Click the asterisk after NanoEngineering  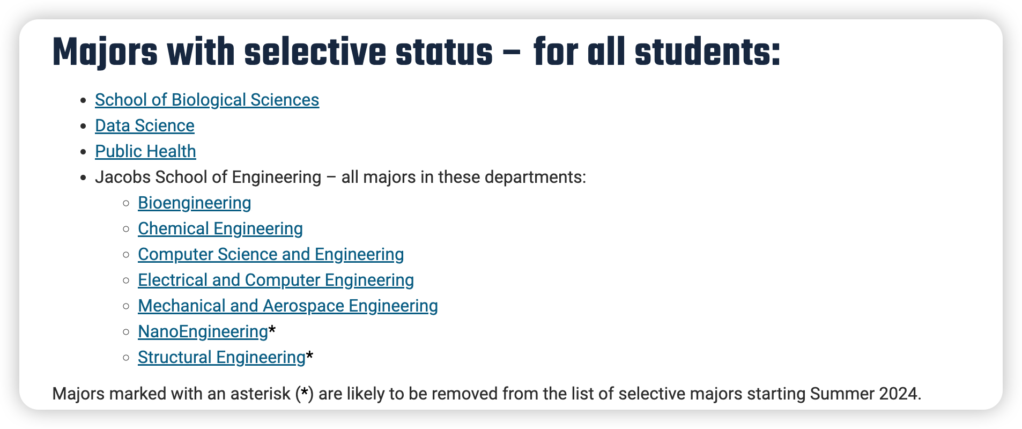(272, 329)
